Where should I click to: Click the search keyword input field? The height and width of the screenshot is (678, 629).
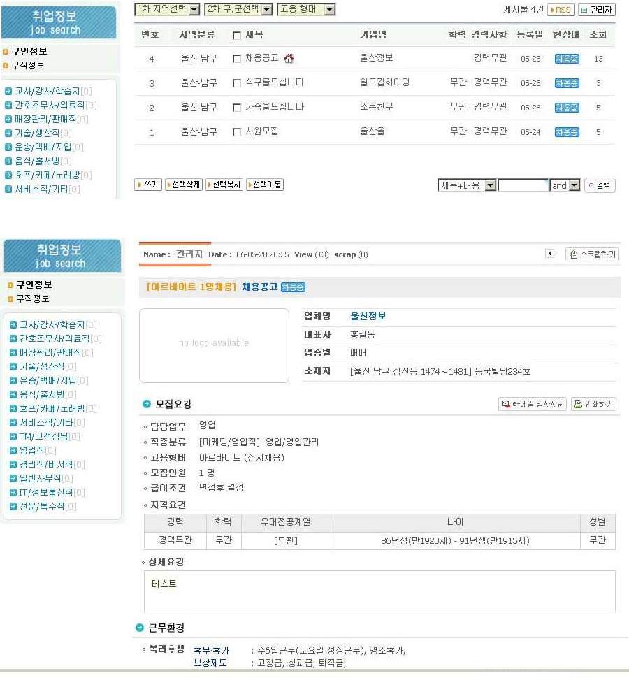523,185
